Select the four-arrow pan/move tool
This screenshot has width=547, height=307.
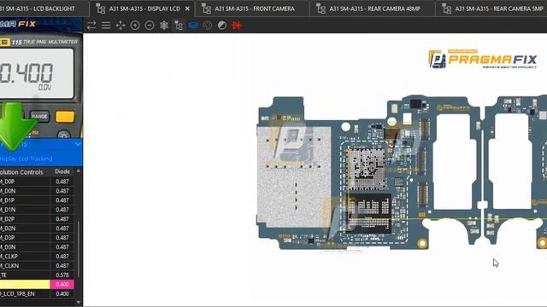coord(121,26)
